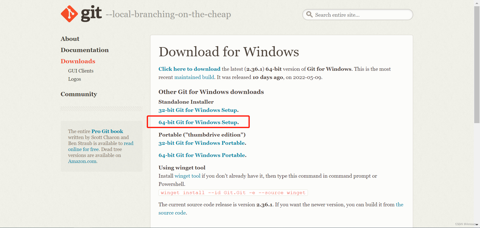The height and width of the screenshot is (228, 480).
Task: Click the 'Portable ("thumbdrive edition")' heading
Action: (x=202, y=135)
